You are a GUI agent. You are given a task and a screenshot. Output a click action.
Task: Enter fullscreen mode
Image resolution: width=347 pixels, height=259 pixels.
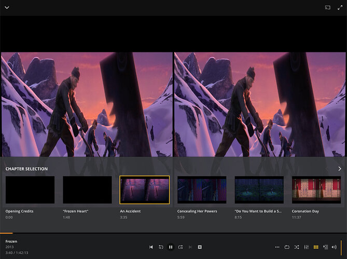tap(340, 8)
